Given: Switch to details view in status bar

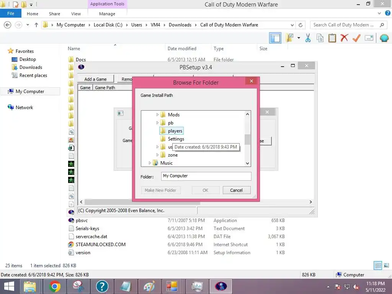Looking at the screenshot, I should (378, 266).
